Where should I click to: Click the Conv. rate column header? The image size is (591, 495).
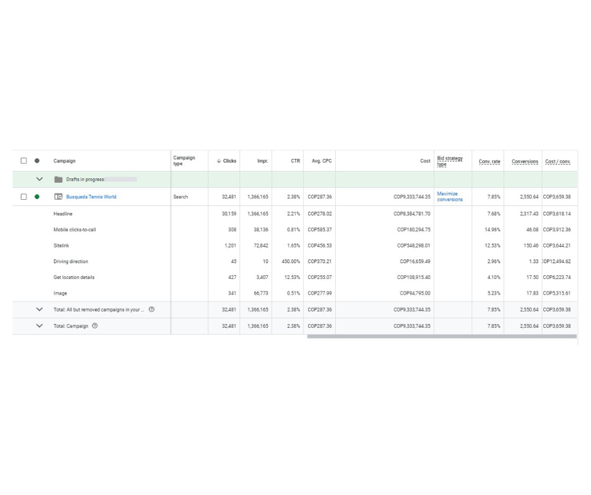489,161
